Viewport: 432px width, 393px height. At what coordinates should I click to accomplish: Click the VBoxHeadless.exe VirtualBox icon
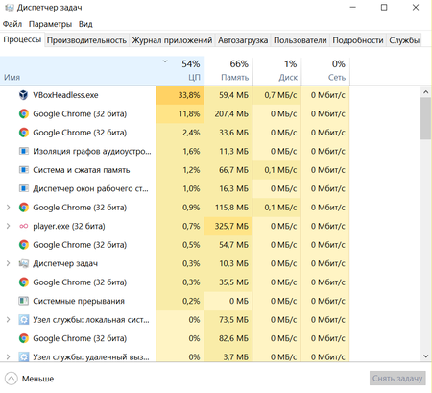click(x=23, y=95)
